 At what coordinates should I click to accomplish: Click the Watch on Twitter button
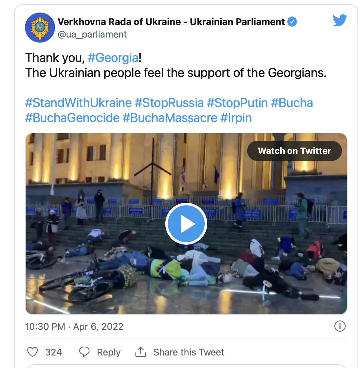294,151
